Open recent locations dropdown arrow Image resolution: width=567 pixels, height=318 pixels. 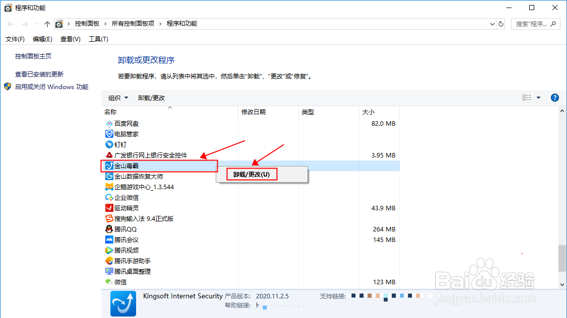pyautogui.click(x=37, y=24)
